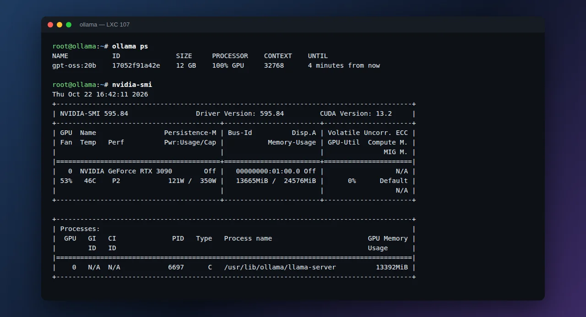This screenshot has height=317, width=586.
Task: Click the used memory '13665MiB'
Action: click(252, 181)
